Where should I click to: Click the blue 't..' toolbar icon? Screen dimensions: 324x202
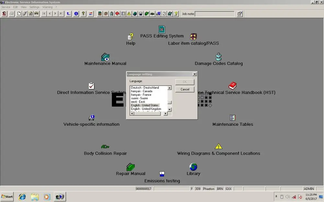tap(68, 14)
